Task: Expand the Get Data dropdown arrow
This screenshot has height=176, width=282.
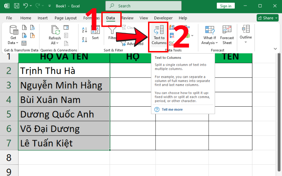Action: (17, 43)
